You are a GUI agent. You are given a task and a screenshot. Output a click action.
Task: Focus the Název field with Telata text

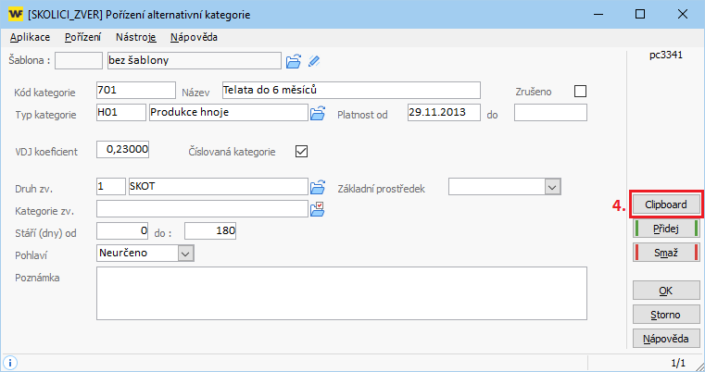coord(350,90)
